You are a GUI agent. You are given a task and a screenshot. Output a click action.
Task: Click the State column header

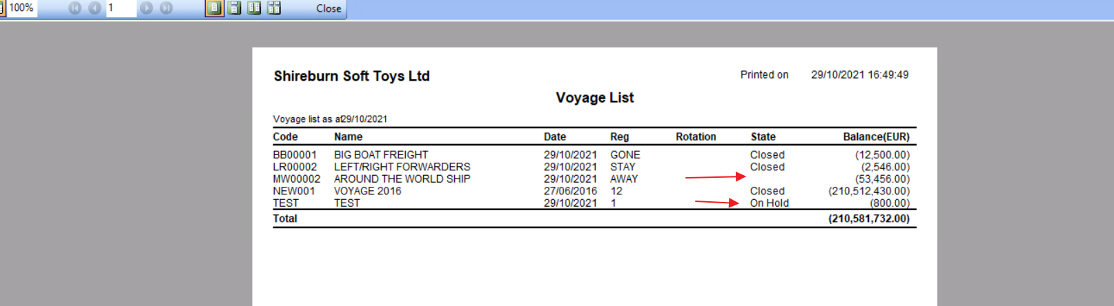(763, 136)
